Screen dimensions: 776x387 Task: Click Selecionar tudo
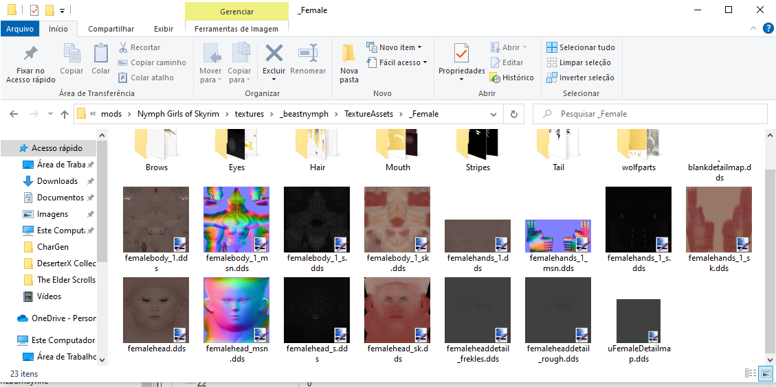coord(581,47)
